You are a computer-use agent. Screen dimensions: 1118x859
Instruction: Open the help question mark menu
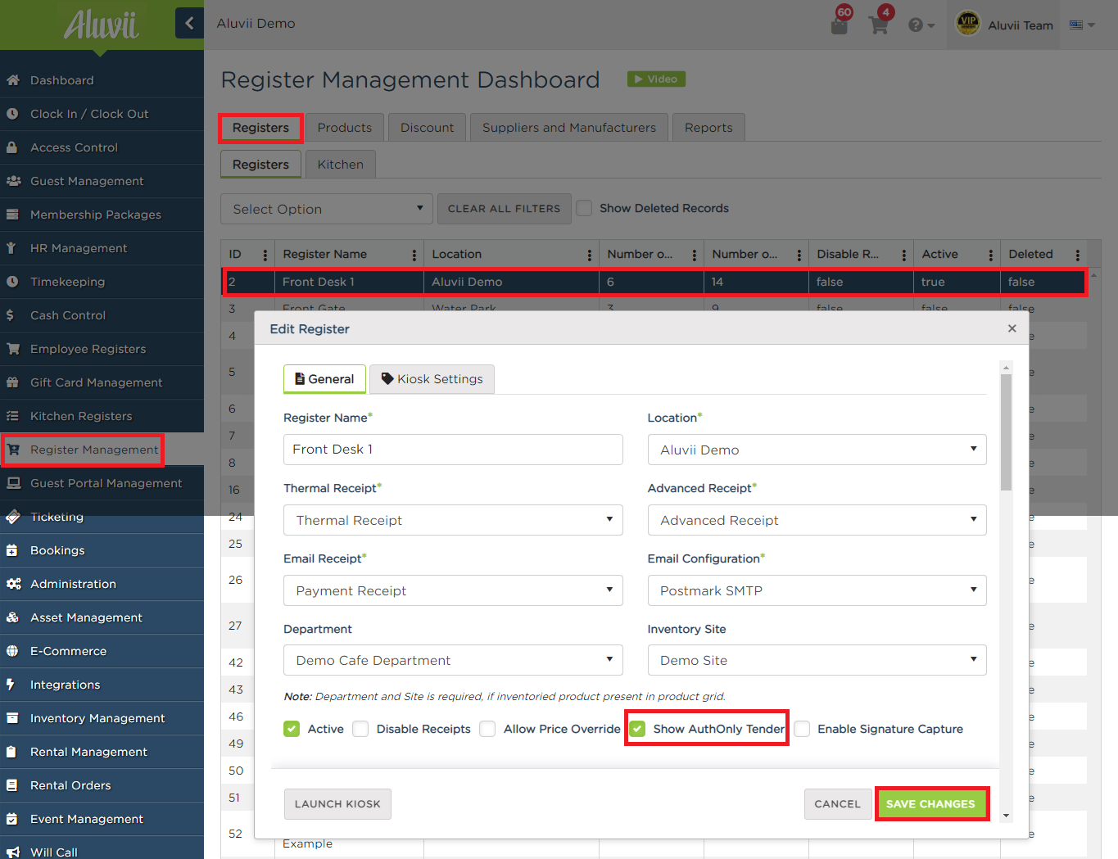pyautogui.click(x=921, y=25)
